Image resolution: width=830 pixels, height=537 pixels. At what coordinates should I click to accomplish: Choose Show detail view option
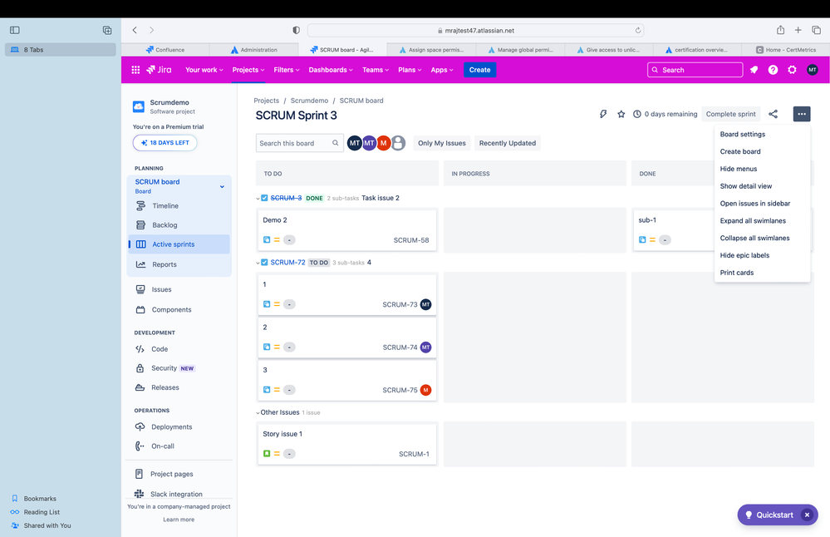coord(762,186)
